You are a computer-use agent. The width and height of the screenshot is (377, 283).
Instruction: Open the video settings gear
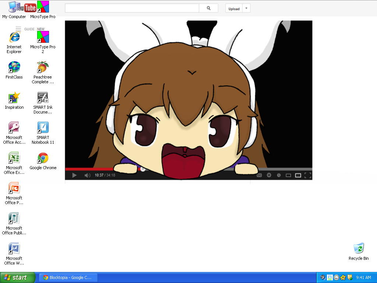tap(269, 175)
